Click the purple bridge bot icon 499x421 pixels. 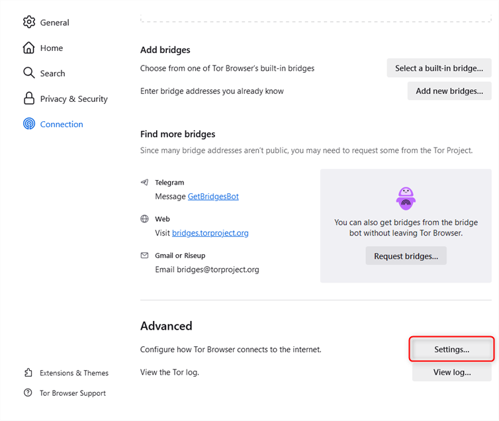coord(406,199)
